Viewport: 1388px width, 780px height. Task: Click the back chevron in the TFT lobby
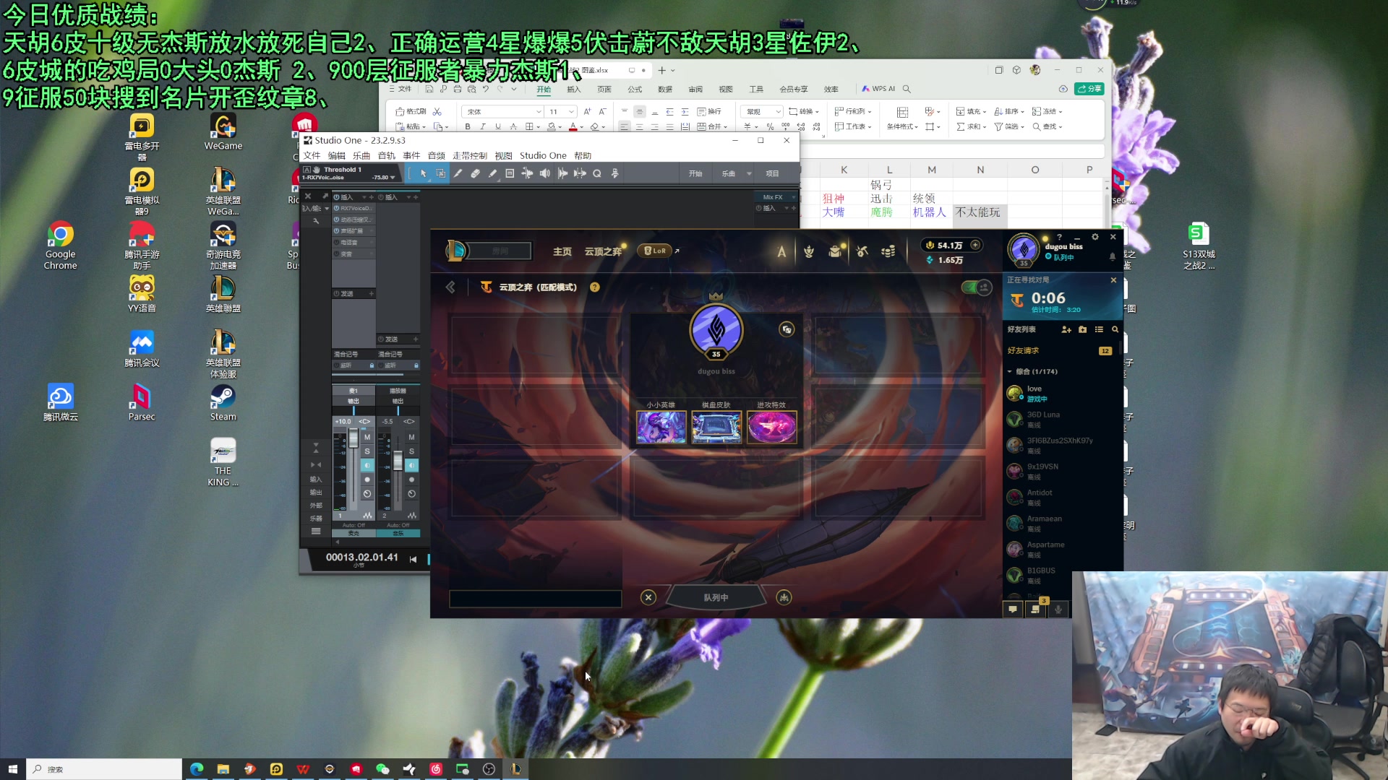[450, 287]
